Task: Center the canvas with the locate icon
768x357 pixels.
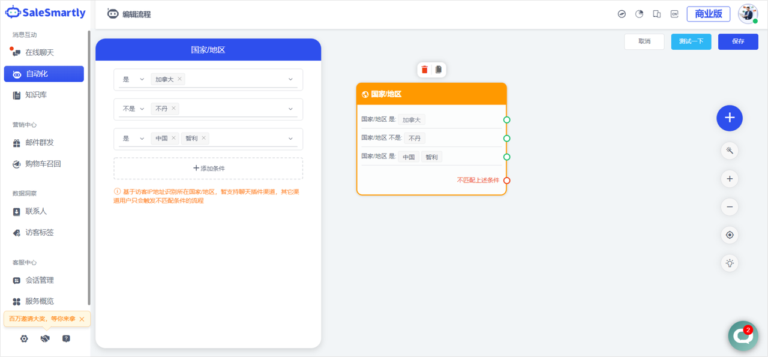Action: click(x=730, y=235)
